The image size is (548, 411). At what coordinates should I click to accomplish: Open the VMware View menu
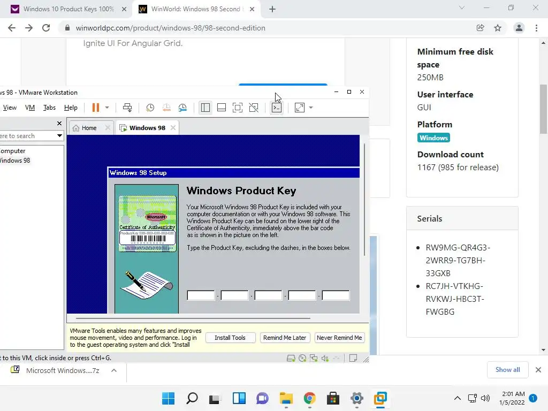[x=10, y=108]
